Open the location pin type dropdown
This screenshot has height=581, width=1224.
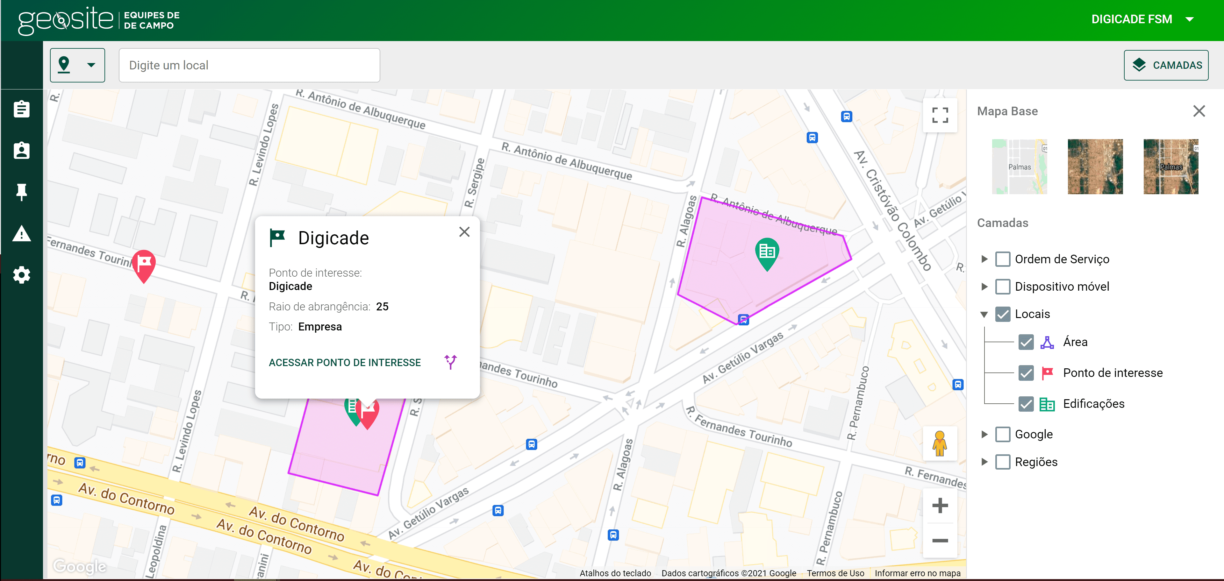[77, 65]
